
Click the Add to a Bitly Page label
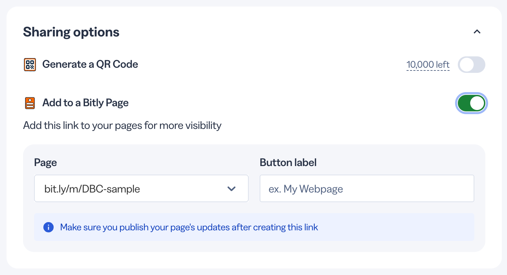coord(85,103)
